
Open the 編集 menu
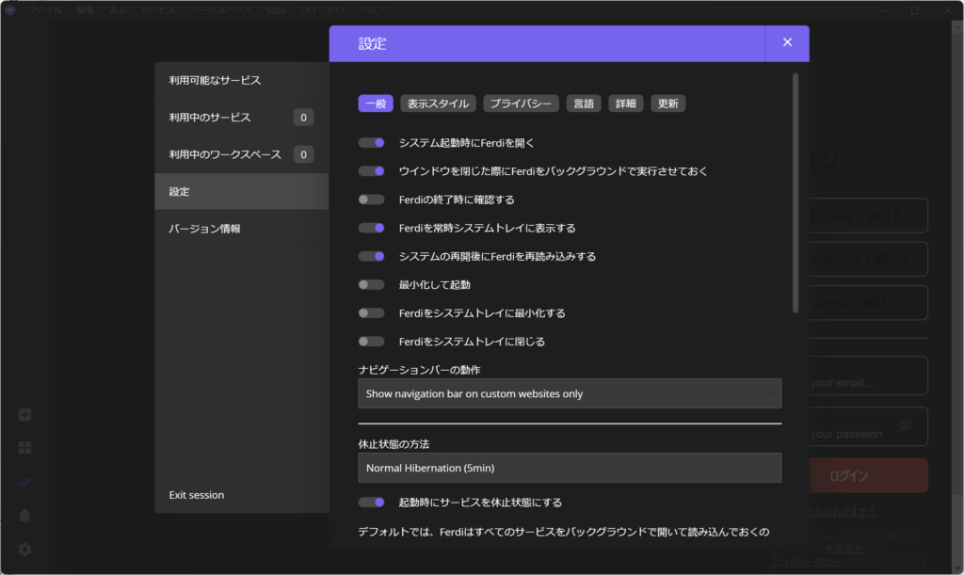[x=86, y=9]
